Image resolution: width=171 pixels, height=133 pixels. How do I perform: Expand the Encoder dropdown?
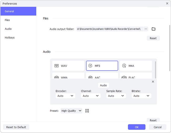(x=66, y=96)
